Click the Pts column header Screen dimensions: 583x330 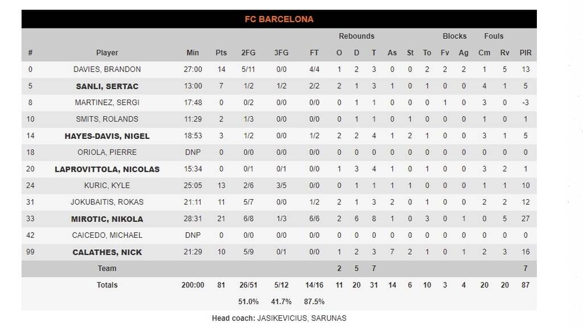(x=221, y=53)
